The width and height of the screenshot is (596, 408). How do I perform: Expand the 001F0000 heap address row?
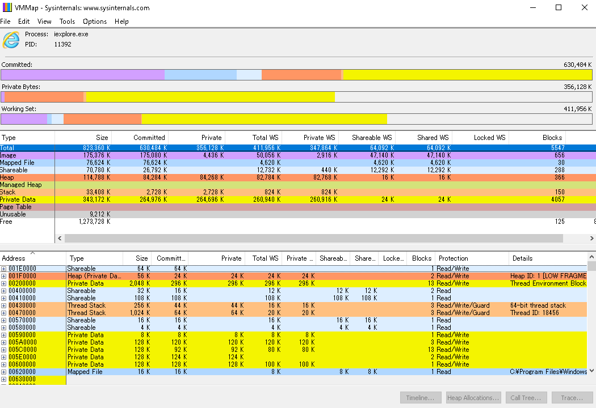4,276
